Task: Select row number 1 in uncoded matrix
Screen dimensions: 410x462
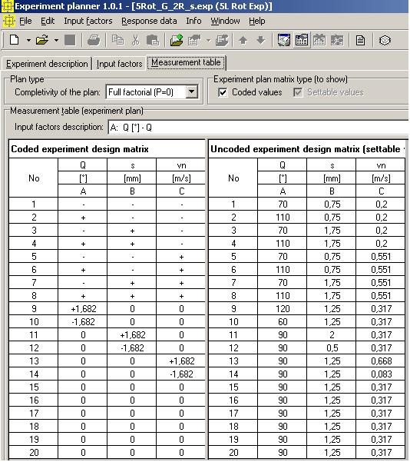Action: (x=233, y=204)
